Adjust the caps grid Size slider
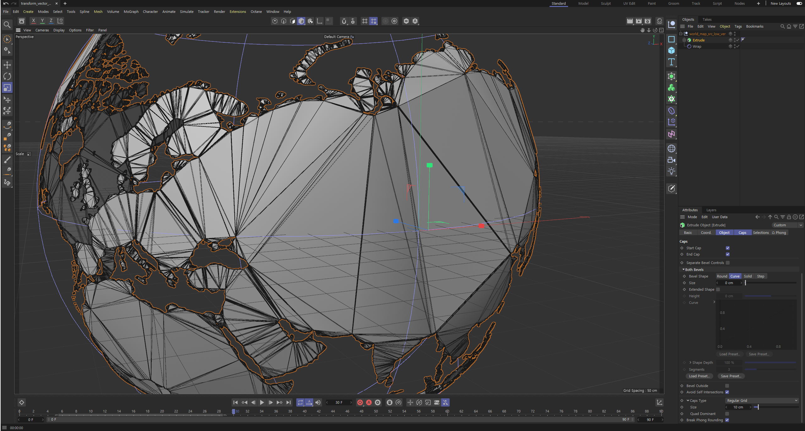Screen dimensions: 805x431 [x=776, y=407]
